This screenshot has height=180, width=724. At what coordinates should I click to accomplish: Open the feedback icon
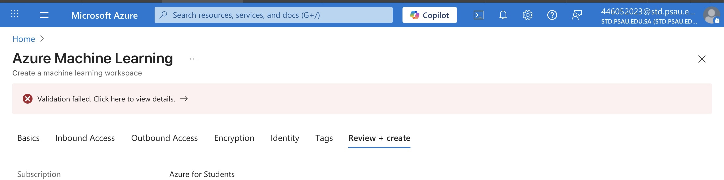577,15
